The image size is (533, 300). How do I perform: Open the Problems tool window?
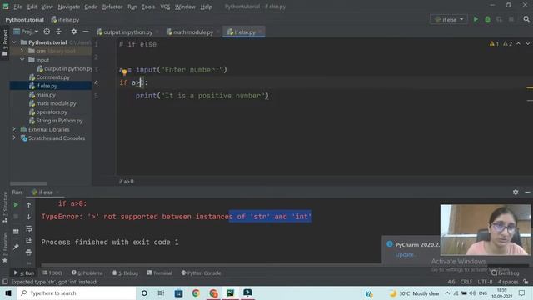pos(87,272)
